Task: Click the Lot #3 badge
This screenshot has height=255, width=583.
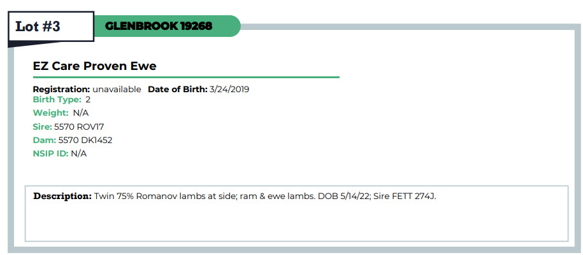Action: click(51, 26)
